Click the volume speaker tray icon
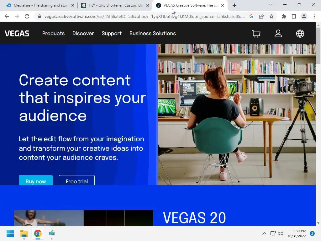321x241 pixels. click(x=281, y=233)
